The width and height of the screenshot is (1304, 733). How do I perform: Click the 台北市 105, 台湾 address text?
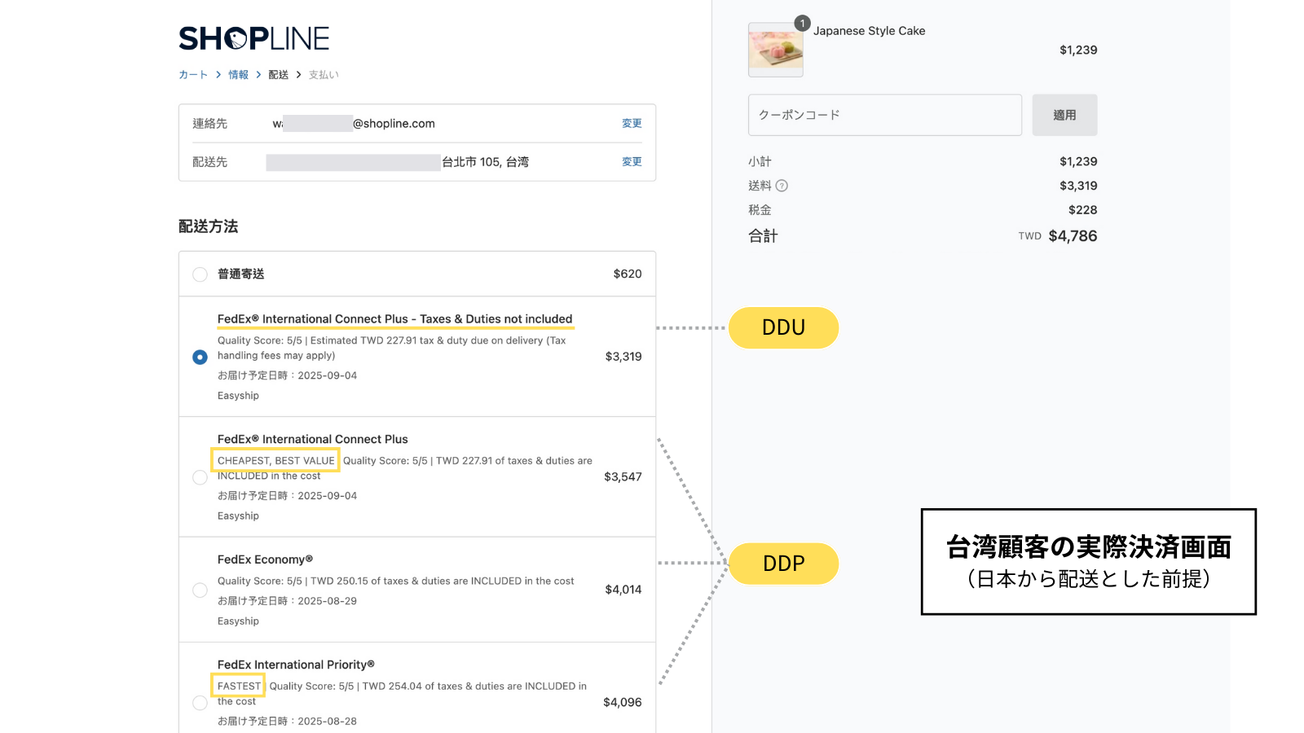pos(485,162)
